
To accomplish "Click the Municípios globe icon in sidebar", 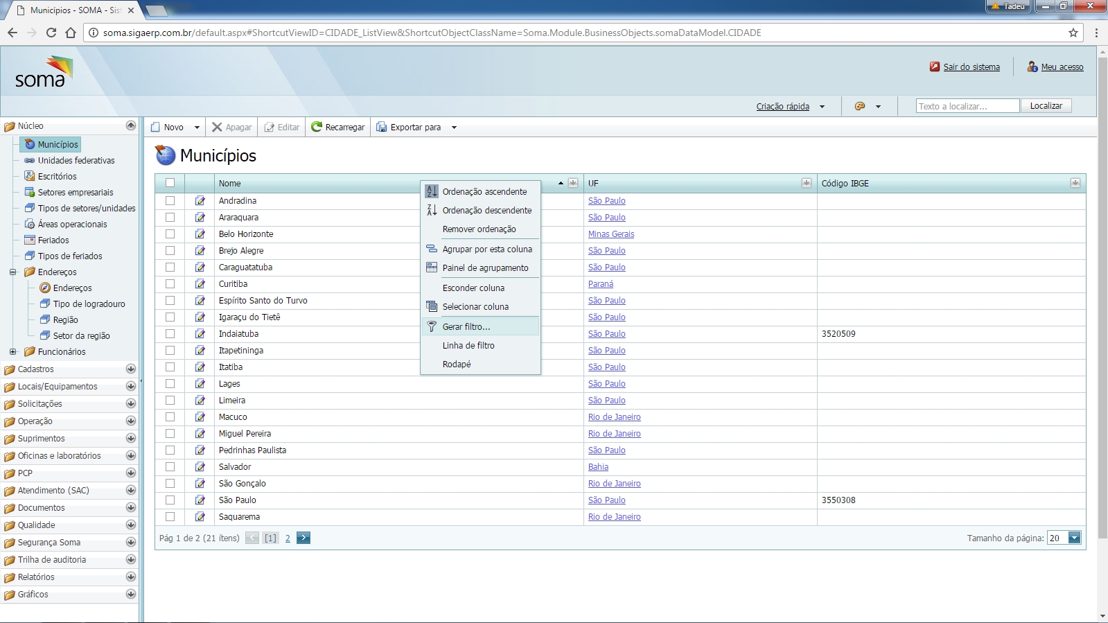I will click(x=30, y=144).
